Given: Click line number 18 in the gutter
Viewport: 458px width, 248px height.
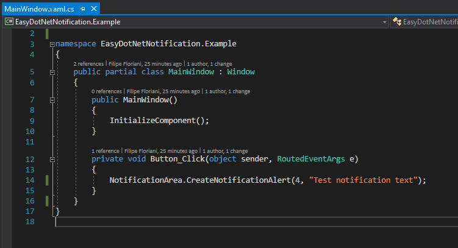Looking at the screenshot, I should pyautogui.click(x=30, y=222).
